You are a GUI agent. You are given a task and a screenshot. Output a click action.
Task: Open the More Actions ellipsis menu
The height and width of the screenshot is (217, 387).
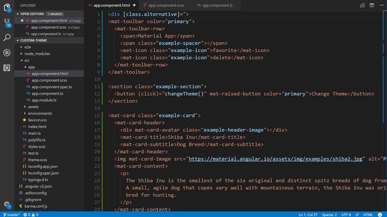(x=382, y=5)
